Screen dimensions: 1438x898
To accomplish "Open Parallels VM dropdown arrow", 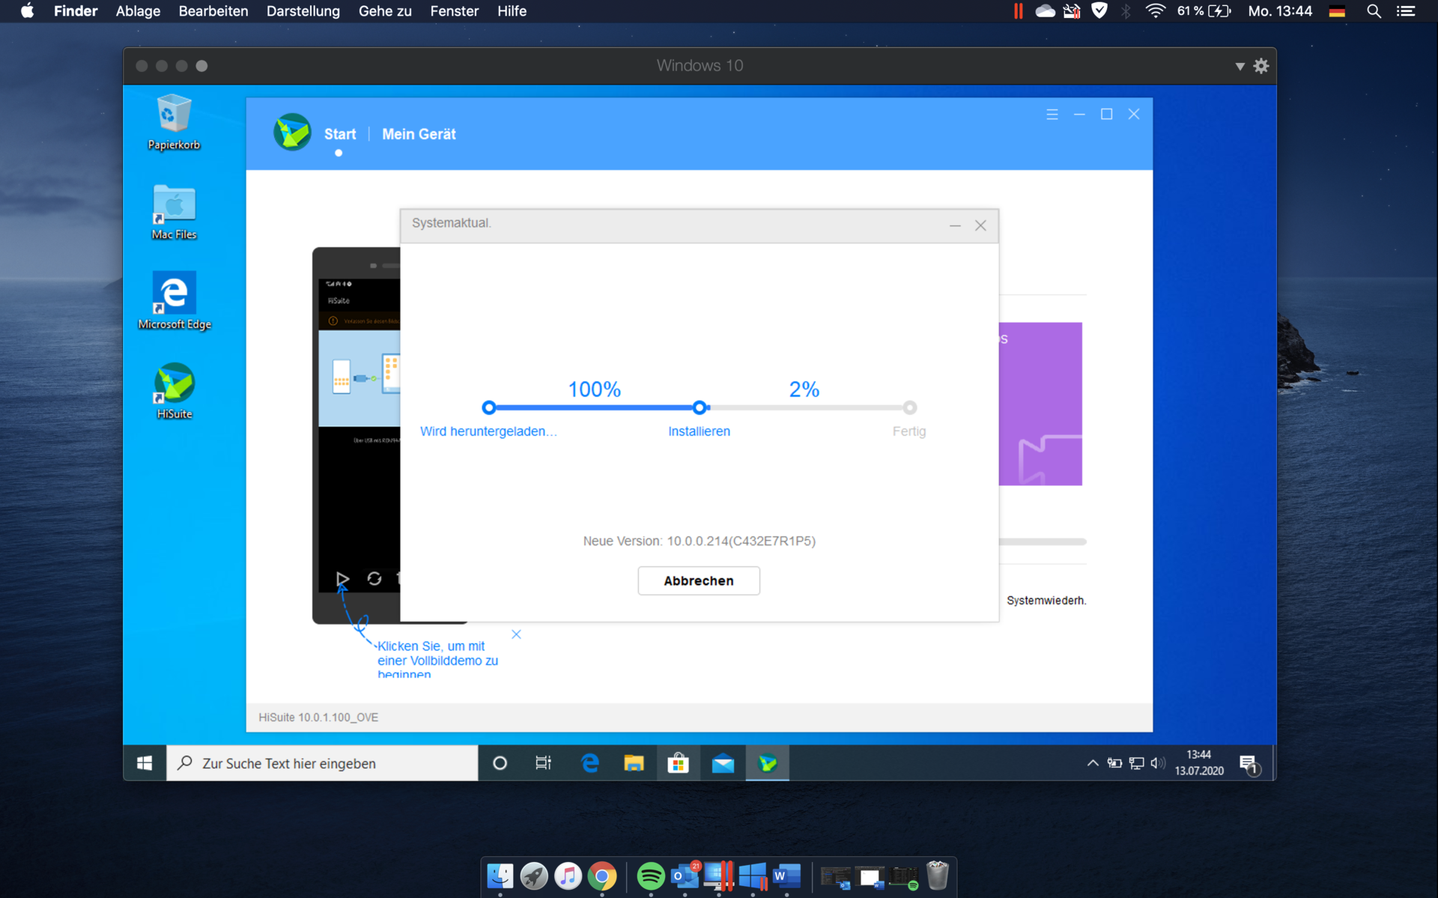I will coord(1240,66).
